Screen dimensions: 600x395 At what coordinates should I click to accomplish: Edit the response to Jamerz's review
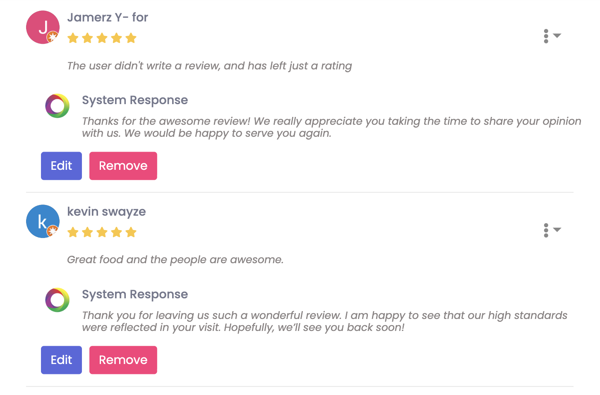61,166
